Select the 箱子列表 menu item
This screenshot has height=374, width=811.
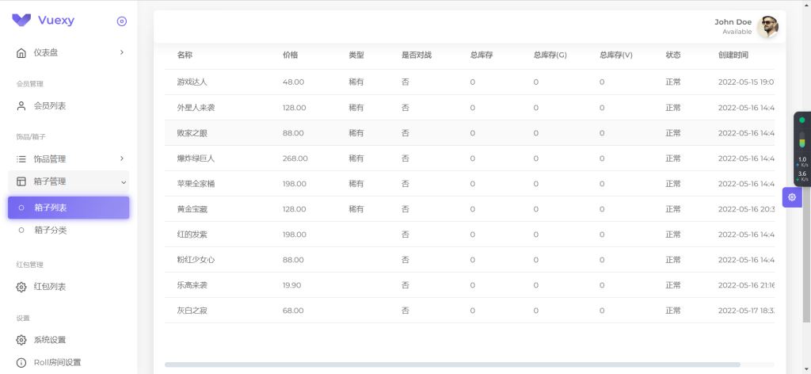click(x=68, y=208)
